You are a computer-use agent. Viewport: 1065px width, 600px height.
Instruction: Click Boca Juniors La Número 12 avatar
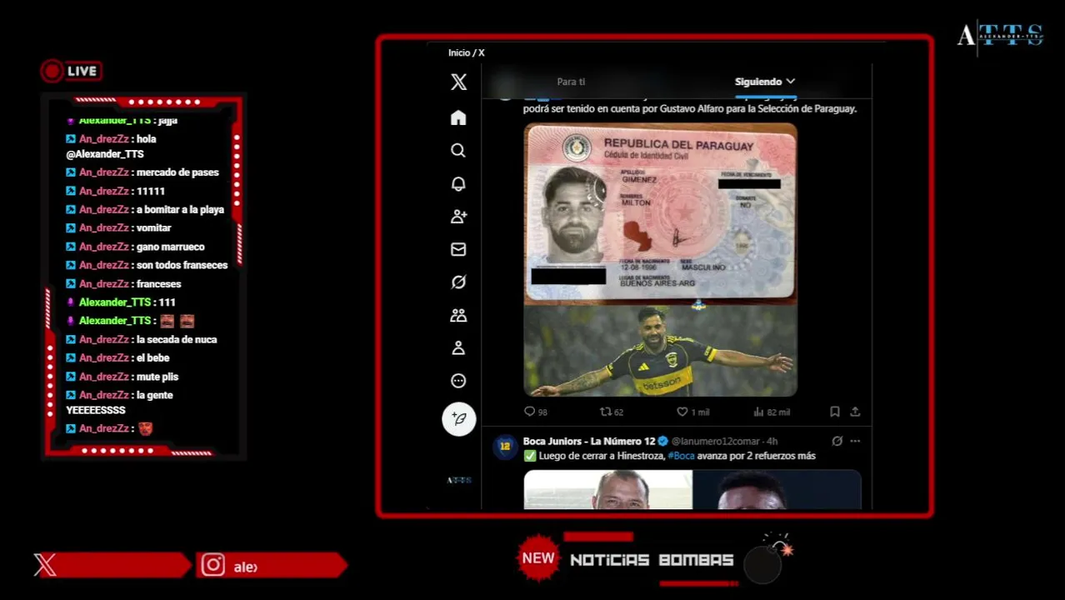coord(505,447)
